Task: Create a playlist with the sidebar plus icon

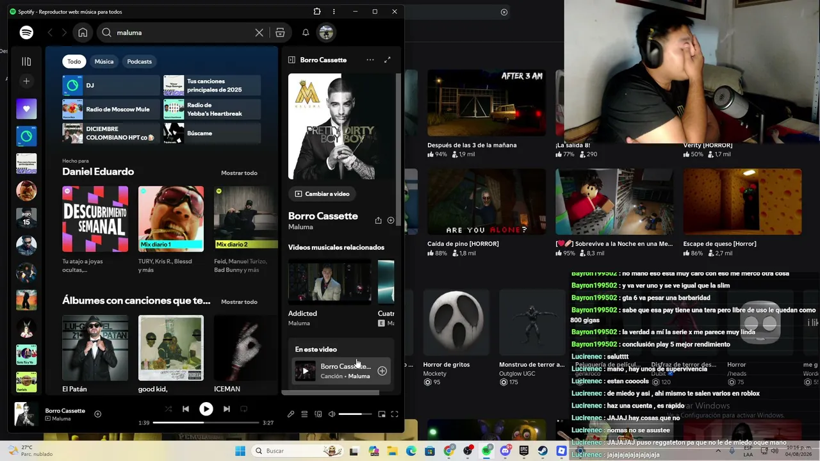Action: click(26, 81)
